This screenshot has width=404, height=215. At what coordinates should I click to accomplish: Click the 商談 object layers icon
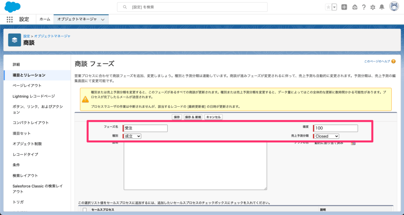pos(15,40)
